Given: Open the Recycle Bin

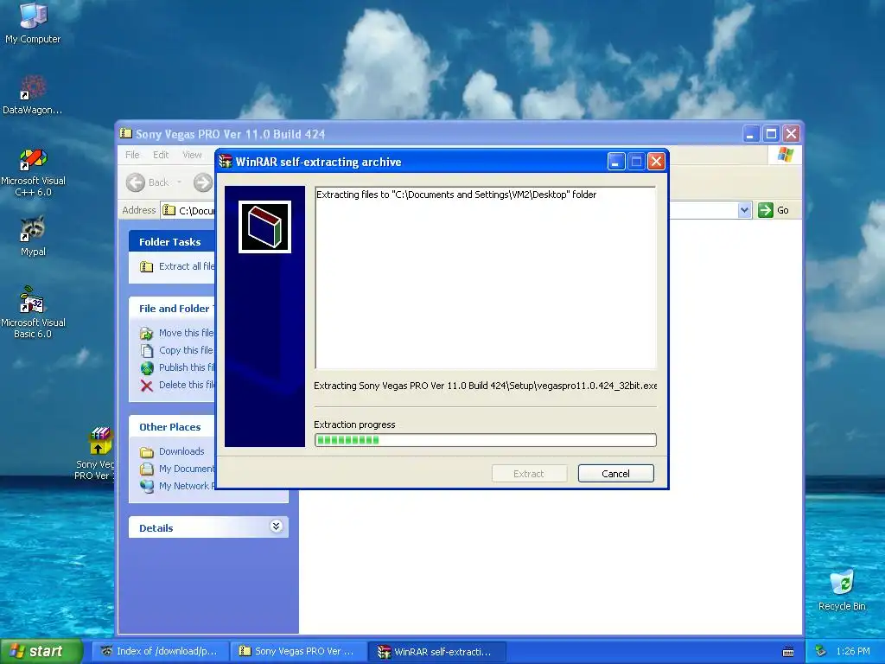Looking at the screenshot, I should 842,590.
